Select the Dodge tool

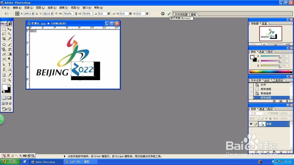click(9, 59)
